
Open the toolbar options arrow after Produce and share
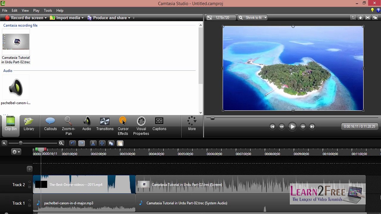[134, 18]
